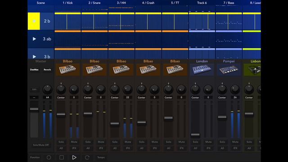288x162 pixels.
Task: Open the Pompei synth gadget on Bass track
Action: 229,70
